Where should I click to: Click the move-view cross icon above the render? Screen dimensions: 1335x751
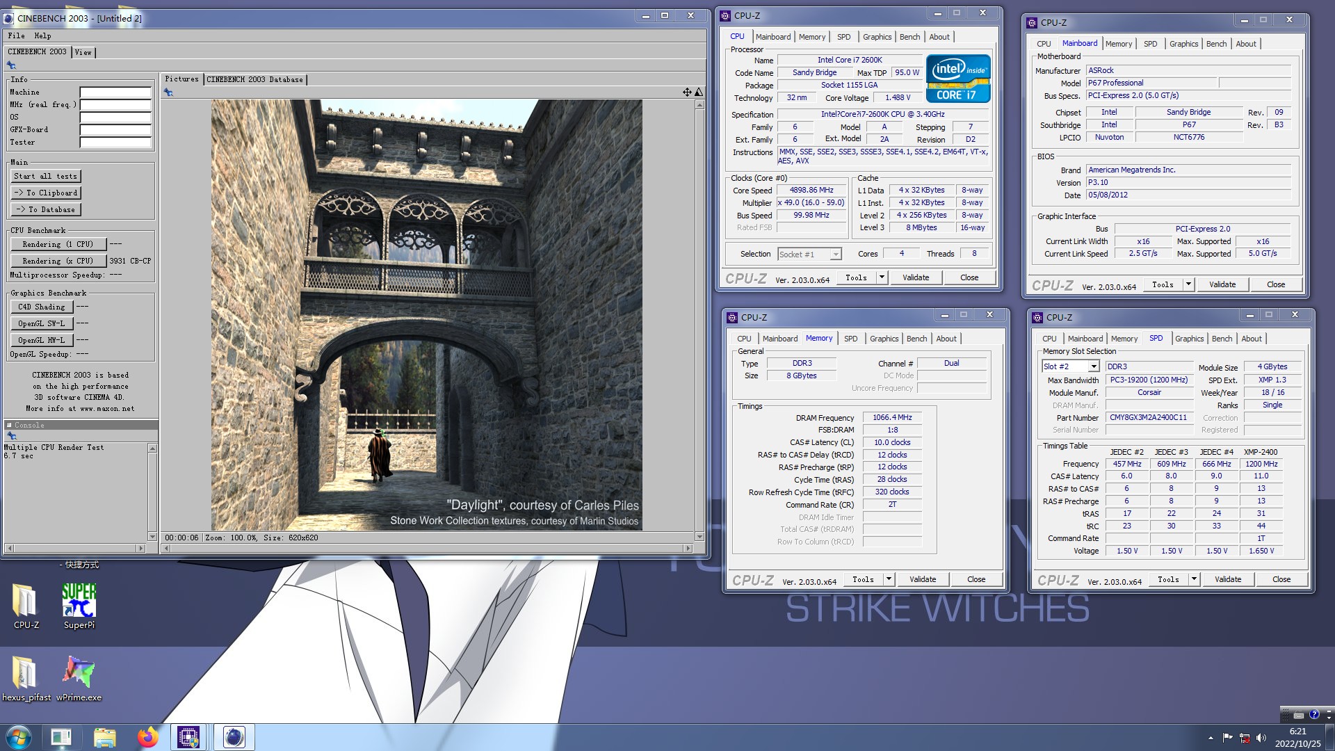click(x=687, y=92)
